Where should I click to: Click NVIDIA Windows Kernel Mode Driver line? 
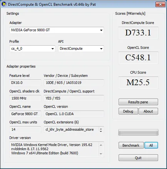[52, 145]
